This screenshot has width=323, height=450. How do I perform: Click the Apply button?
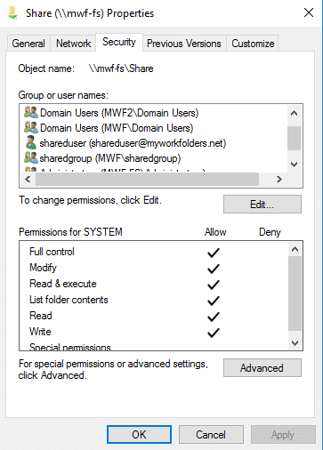pos(283,435)
